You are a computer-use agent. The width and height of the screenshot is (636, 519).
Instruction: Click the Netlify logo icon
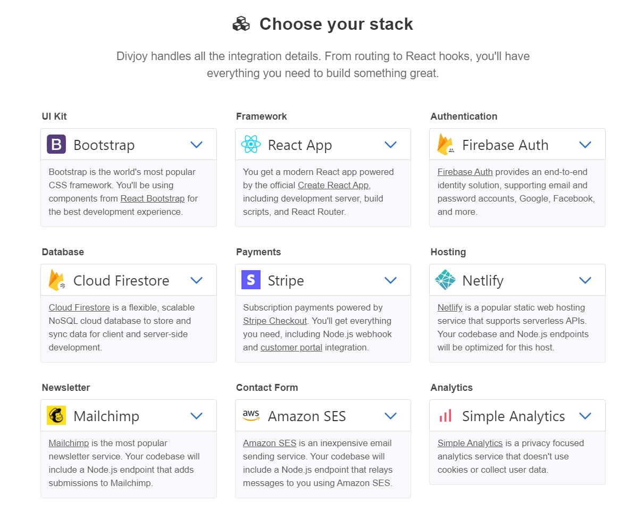point(445,280)
